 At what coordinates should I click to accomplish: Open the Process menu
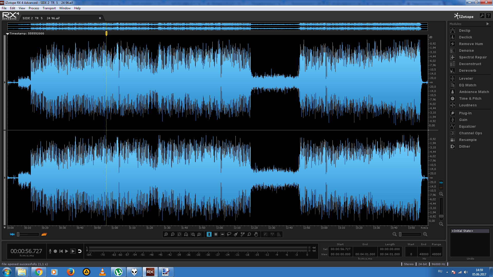click(x=34, y=8)
